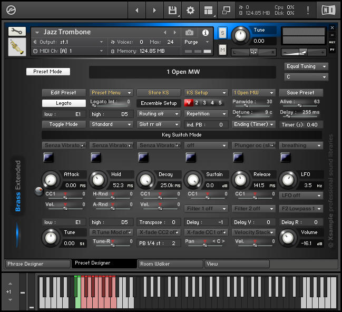Click the AUX button in instrument header
The width and height of the screenshot is (342, 312).
pos(332,42)
